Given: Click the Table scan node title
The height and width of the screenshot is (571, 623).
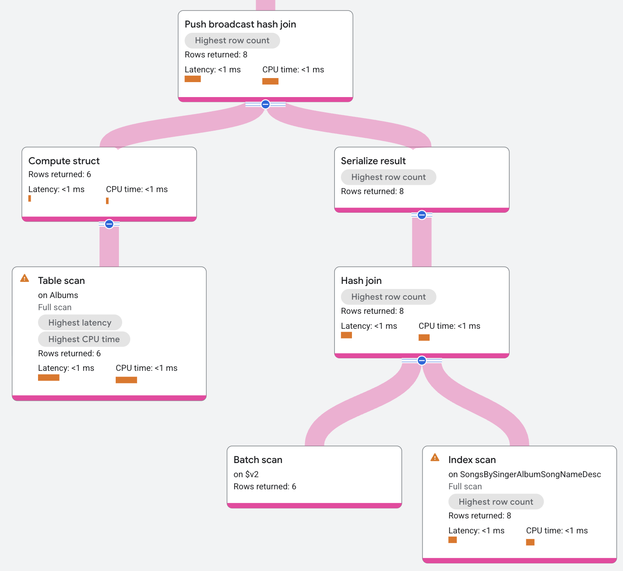Looking at the screenshot, I should pos(61,281).
